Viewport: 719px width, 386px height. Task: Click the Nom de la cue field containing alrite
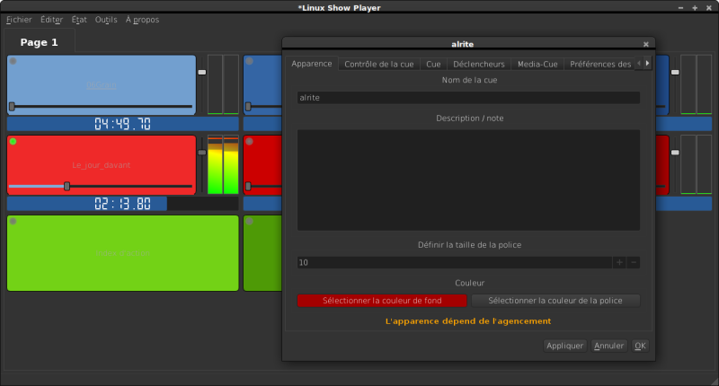(468, 98)
